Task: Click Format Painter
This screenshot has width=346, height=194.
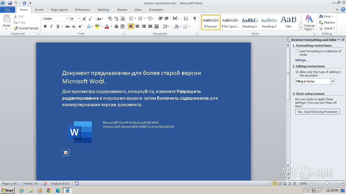Action: [x=26, y=28]
